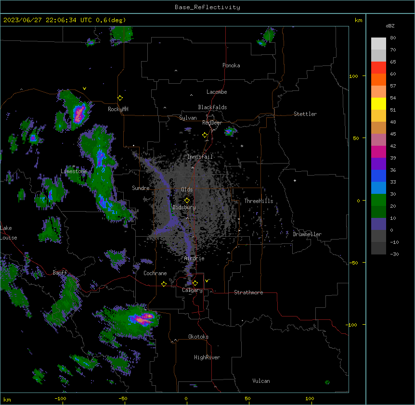
Task: Click the -30 value in the dBZ legend
Action: [394, 254]
